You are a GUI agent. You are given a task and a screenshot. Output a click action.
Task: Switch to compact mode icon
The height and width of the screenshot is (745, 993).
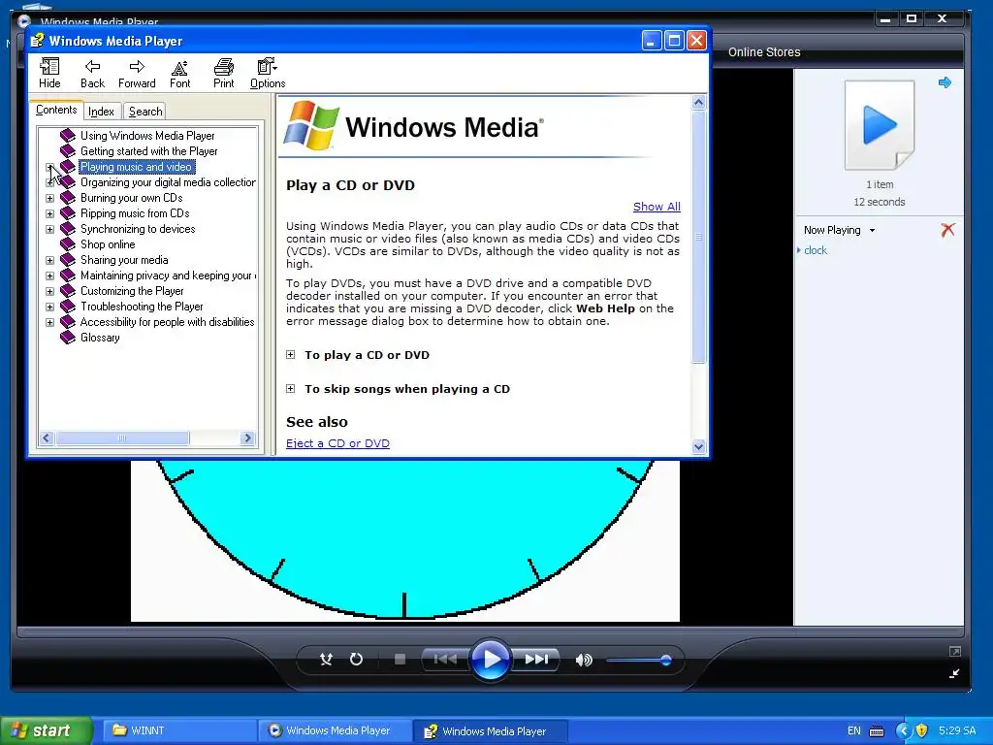[x=954, y=673]
